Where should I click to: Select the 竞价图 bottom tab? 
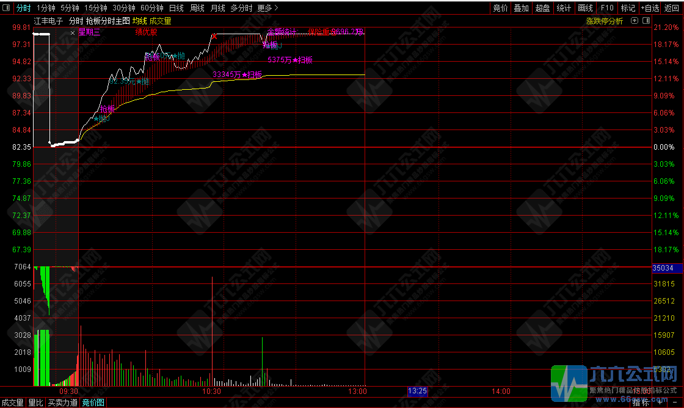pyautogui.click(x=93, y=403)
